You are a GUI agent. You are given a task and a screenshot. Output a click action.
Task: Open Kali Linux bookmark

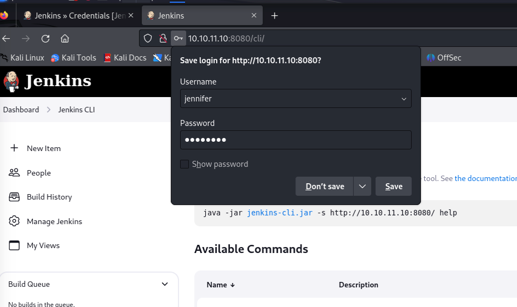[22, 58]
